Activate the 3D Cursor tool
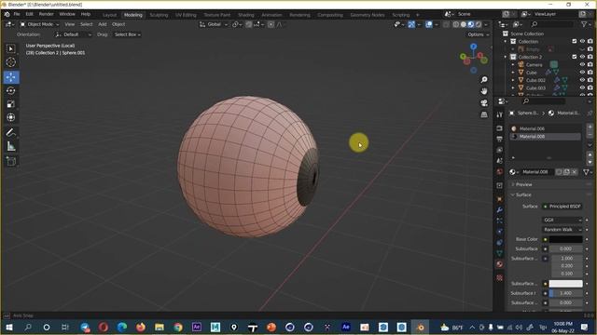597x335 pixels. (10, 62)
